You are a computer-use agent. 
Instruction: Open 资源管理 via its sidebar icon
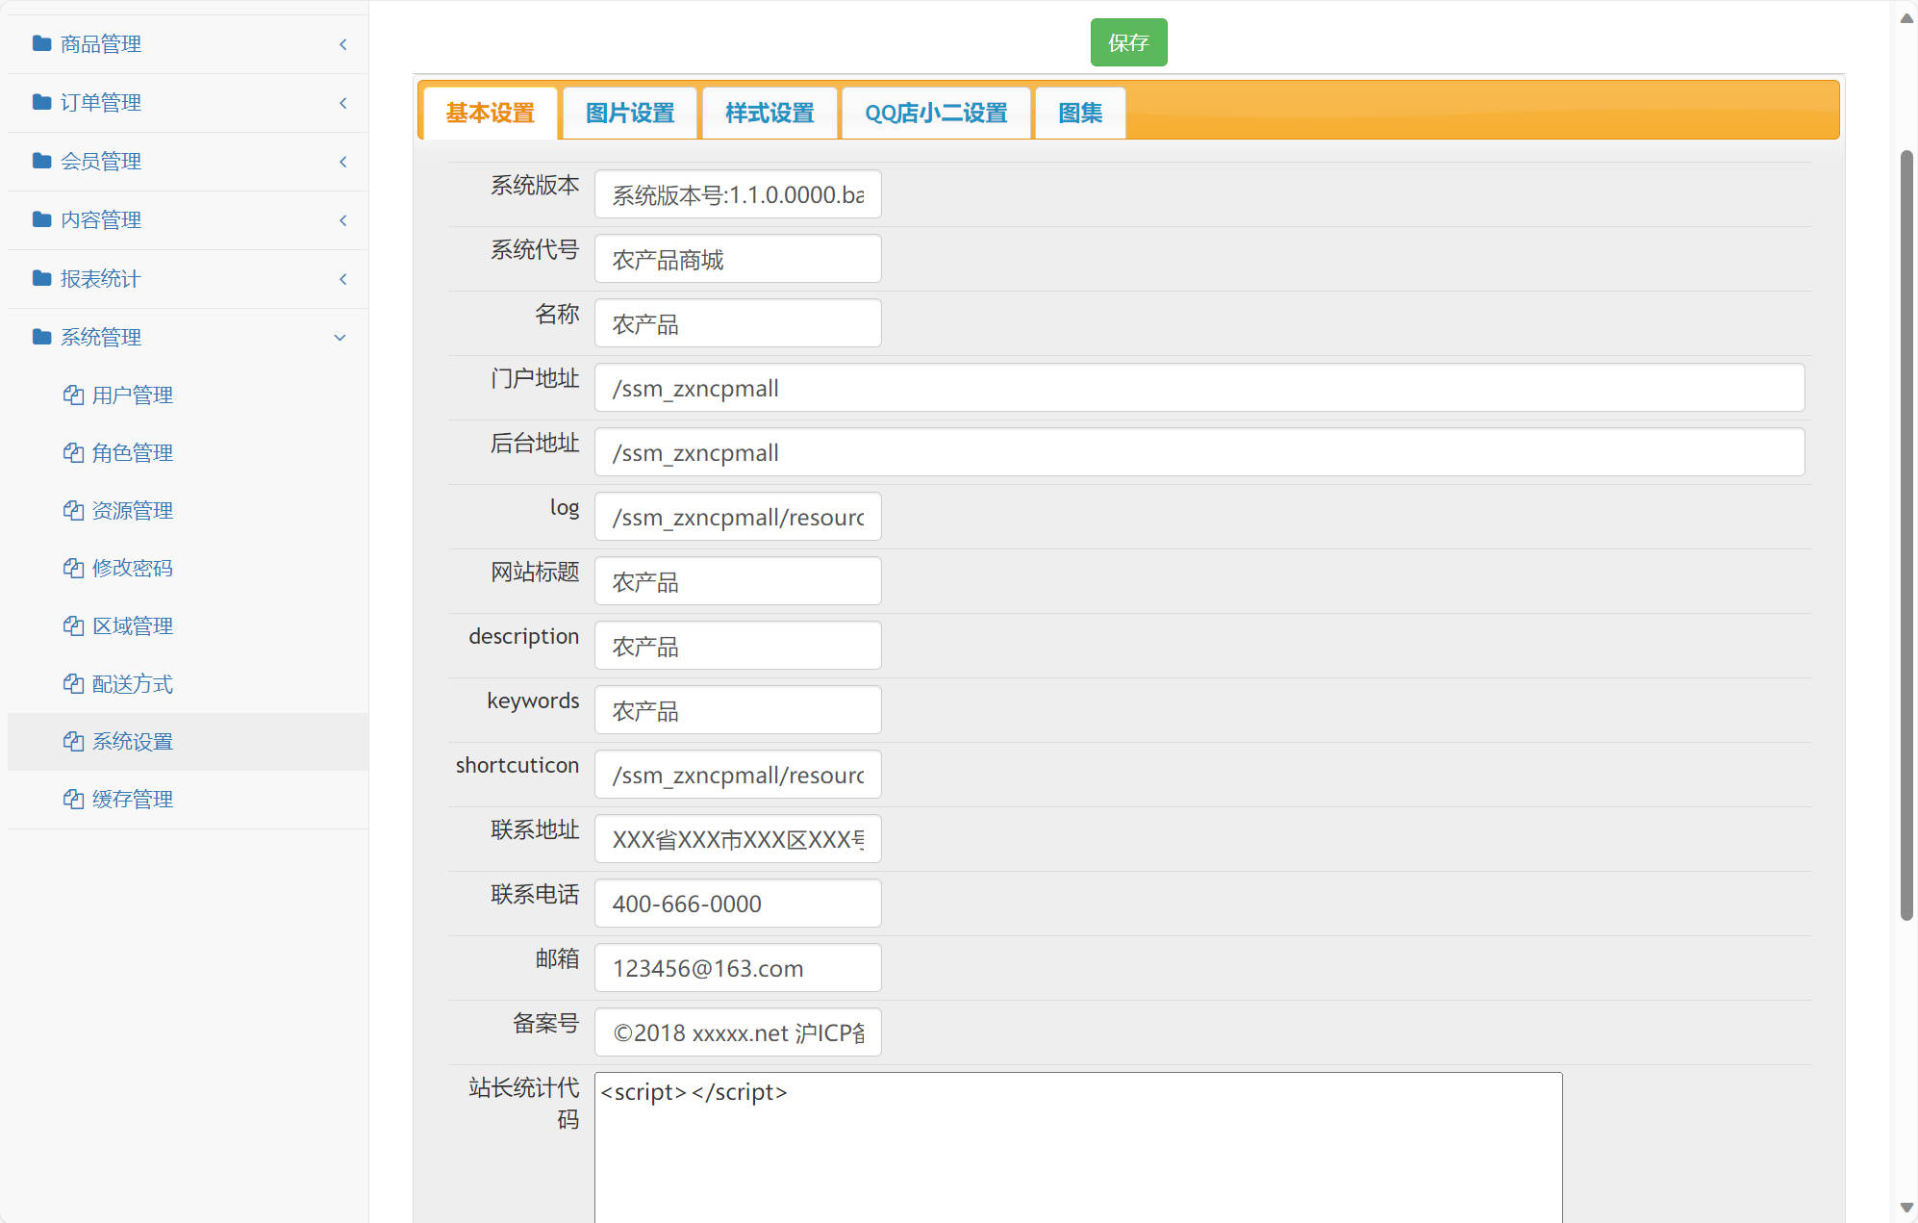(75, 510)
